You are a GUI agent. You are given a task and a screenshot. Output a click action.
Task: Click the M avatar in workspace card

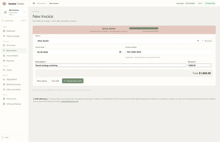point(5,12)
